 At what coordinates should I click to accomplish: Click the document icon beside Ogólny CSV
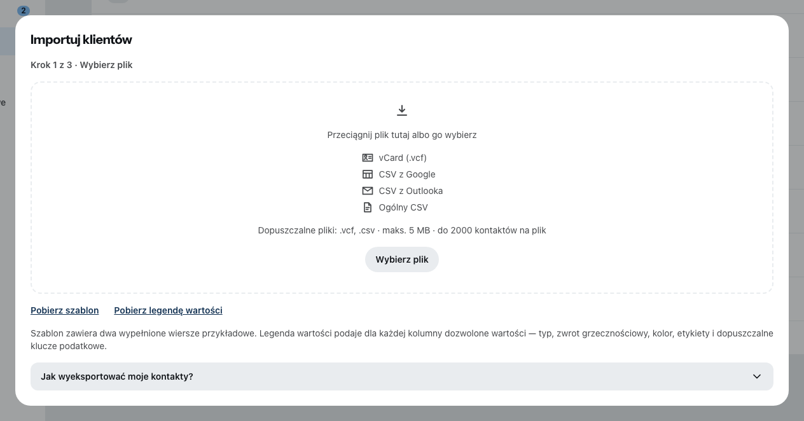click(x=368, y=207)
